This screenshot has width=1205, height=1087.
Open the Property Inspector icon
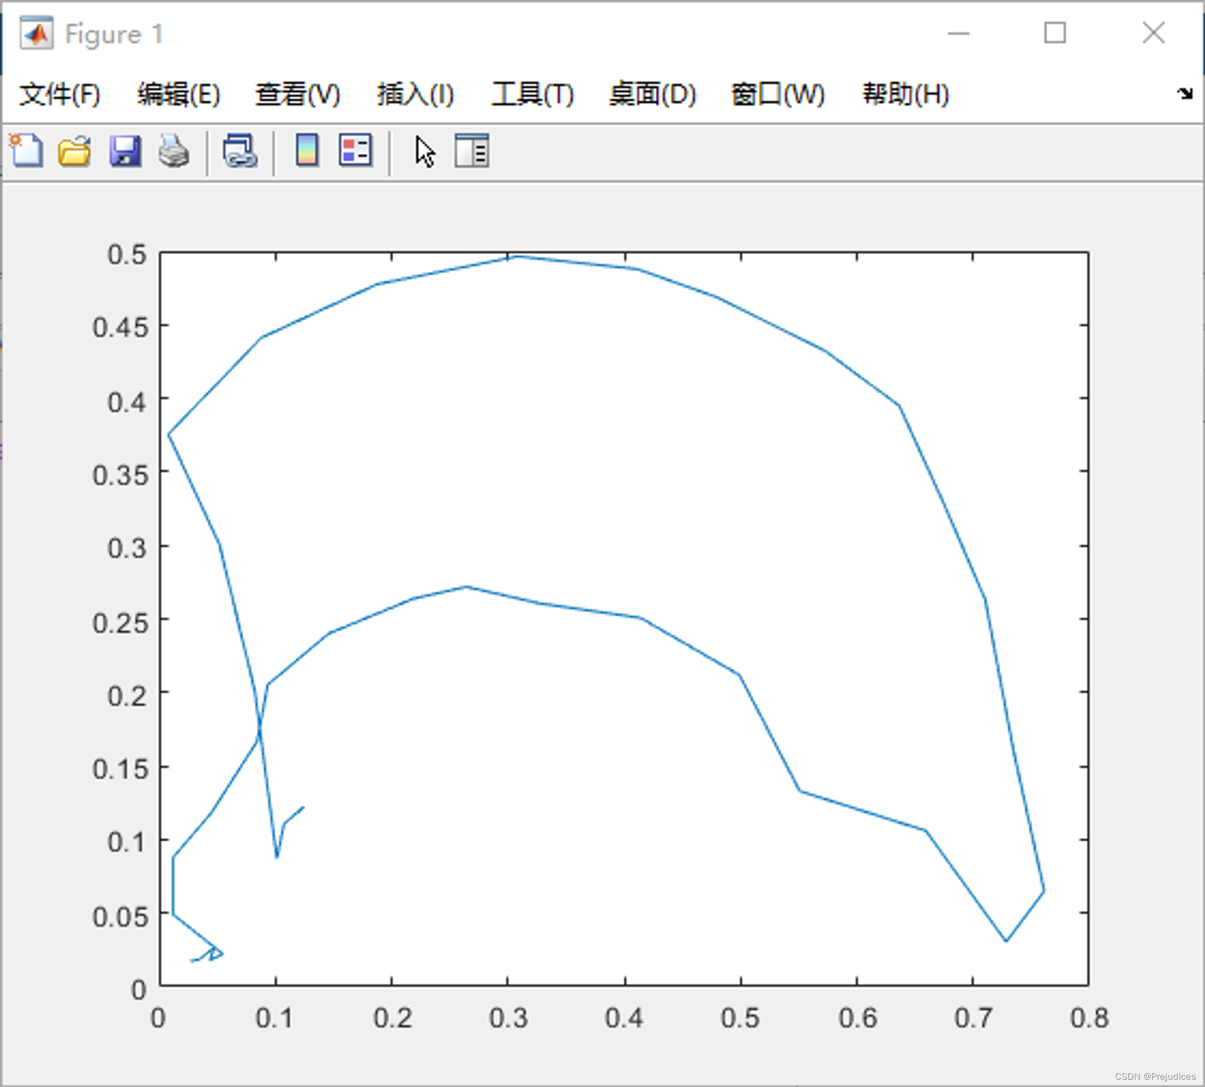(x=472, y=151)
